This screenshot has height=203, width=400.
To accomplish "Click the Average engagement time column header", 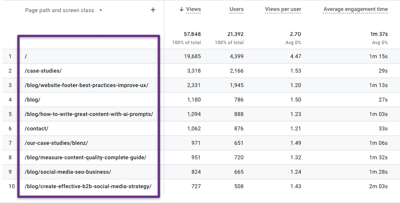I will tap(355, 9).
